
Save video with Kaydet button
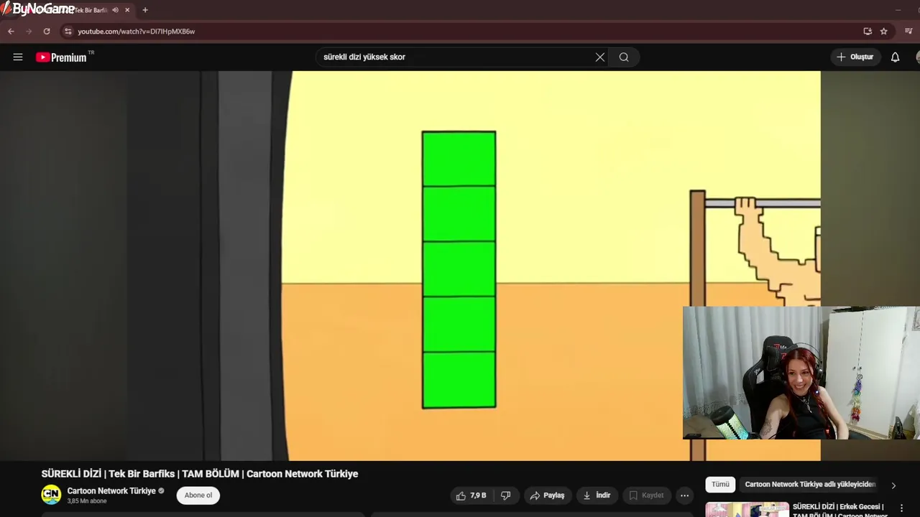646,495
